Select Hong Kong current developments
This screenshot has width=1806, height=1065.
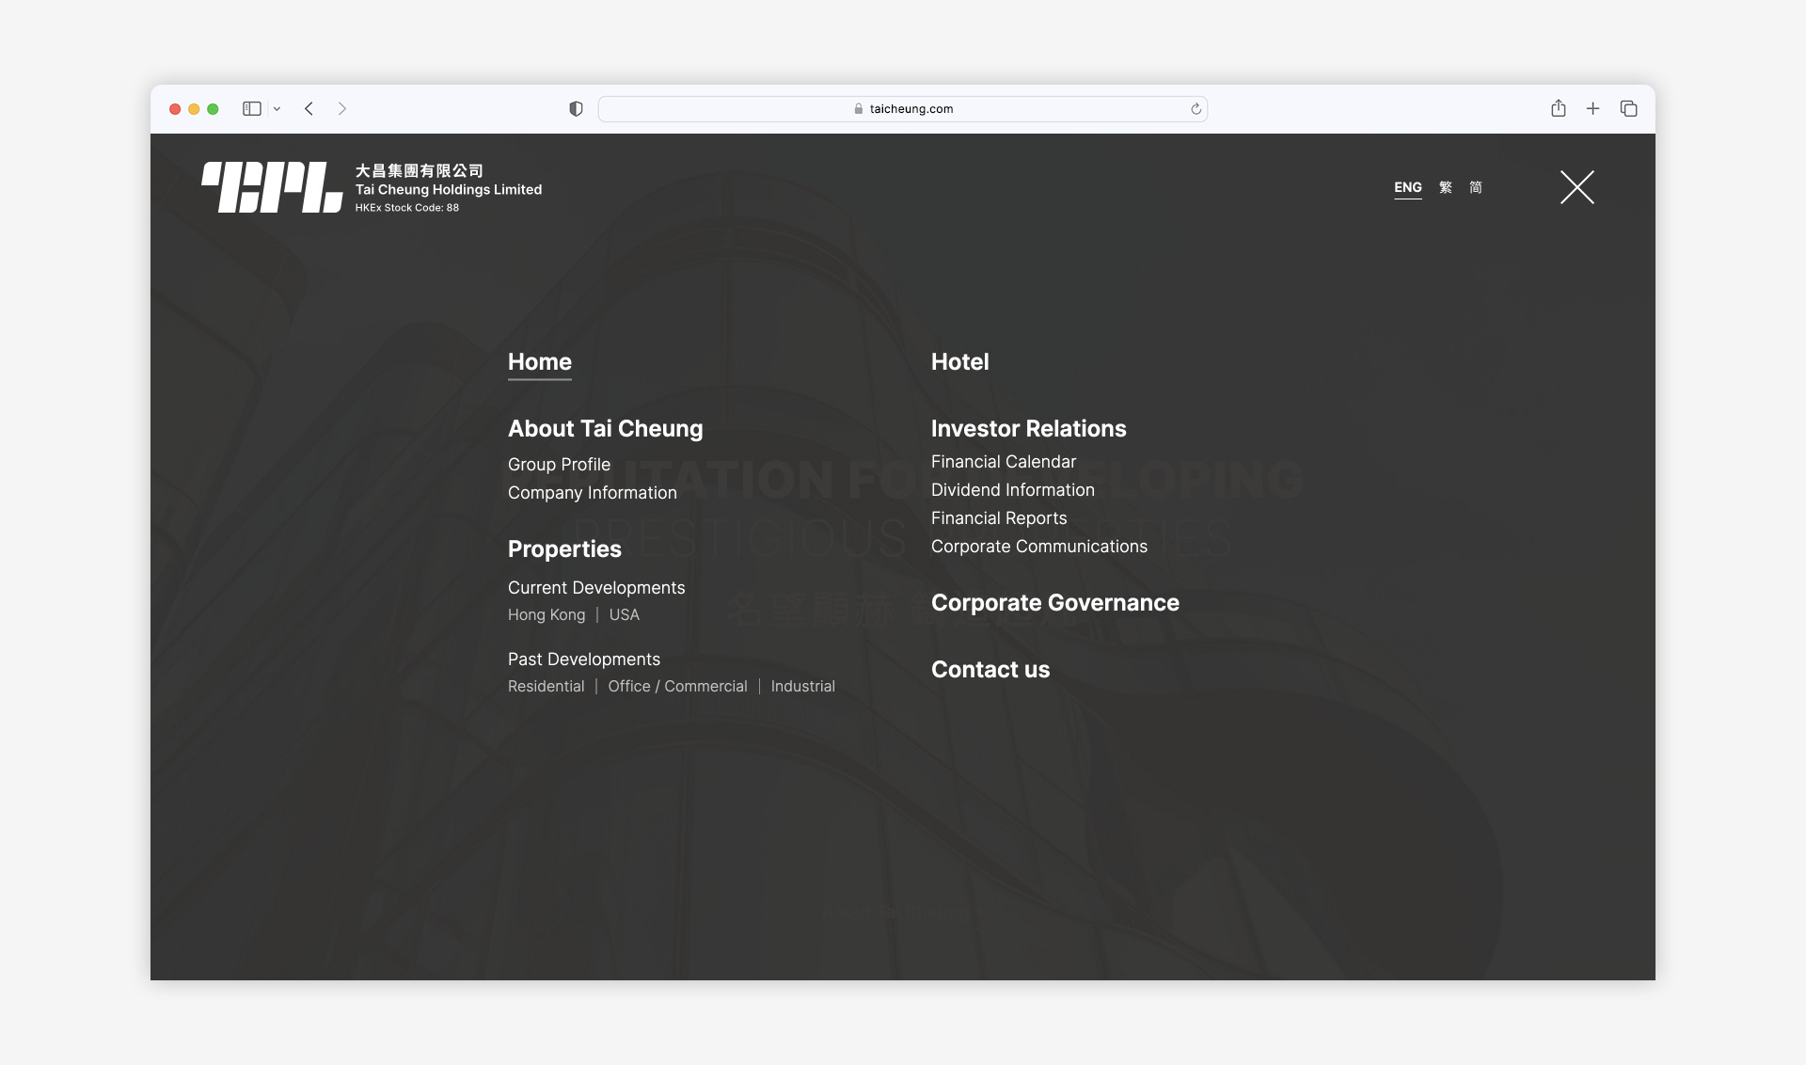[x=546, y=615]
